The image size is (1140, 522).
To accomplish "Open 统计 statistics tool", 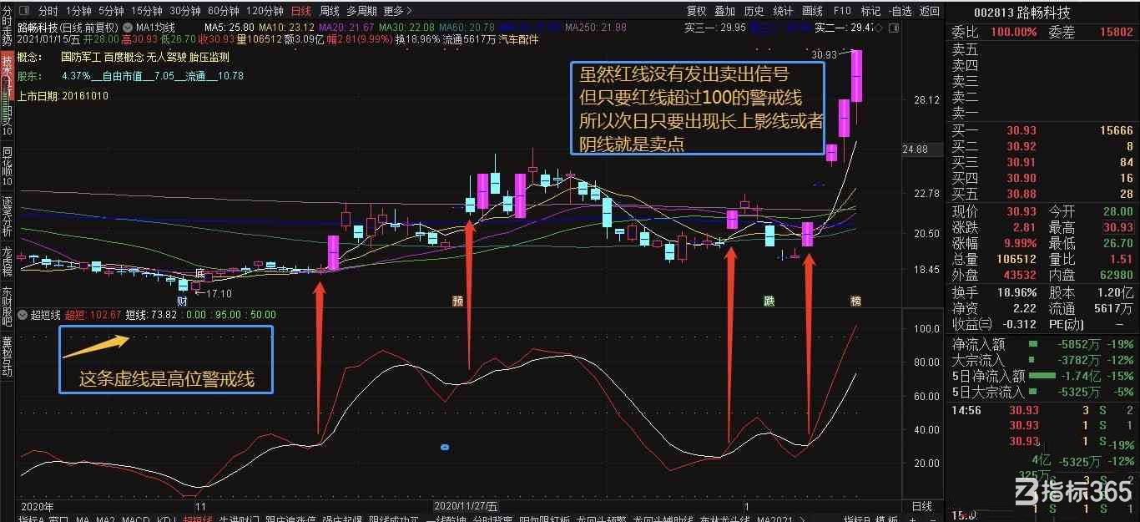I will coord(783,11).
